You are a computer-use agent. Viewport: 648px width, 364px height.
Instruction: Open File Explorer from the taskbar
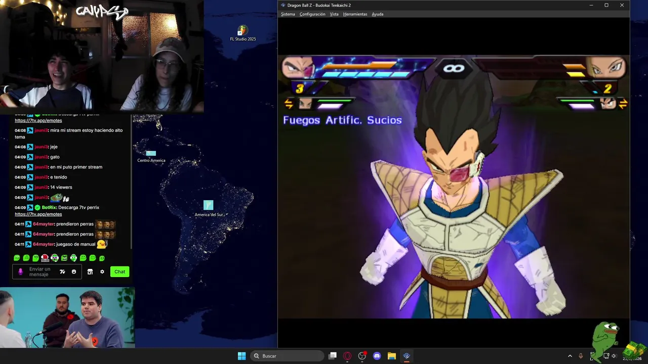coord(391,356)
